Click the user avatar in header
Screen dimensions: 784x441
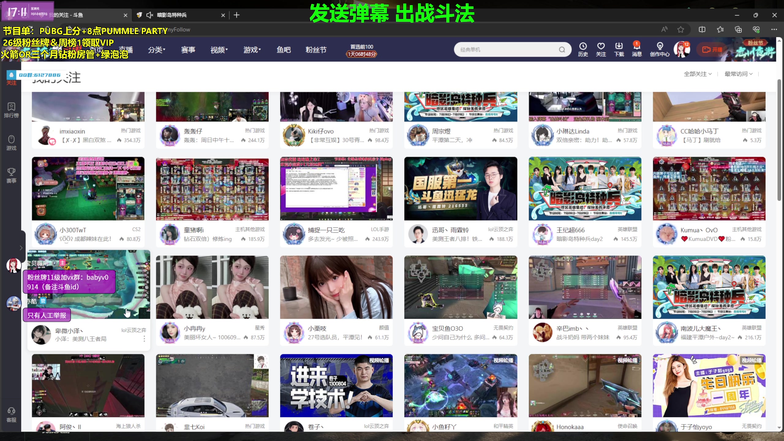[x=681, y=49]
